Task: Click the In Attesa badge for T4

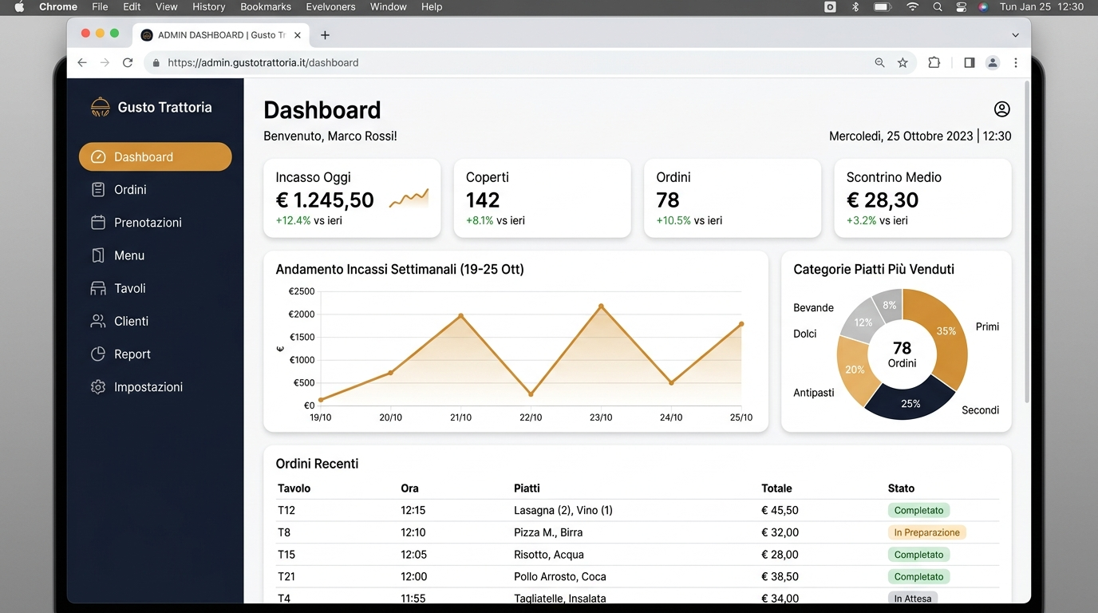Action: click(x=912, y=598)
